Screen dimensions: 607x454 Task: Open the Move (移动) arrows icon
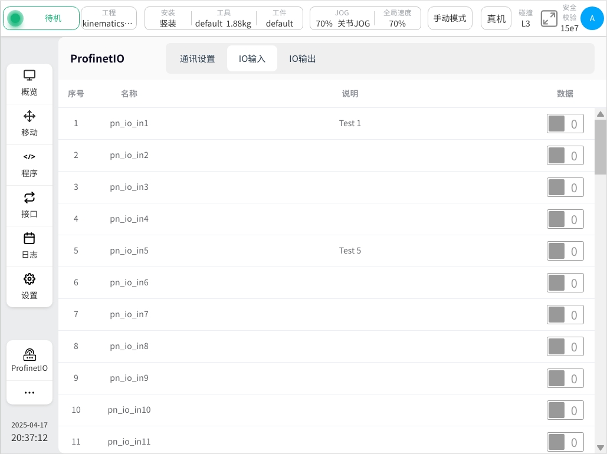click(x=29, y=124)
